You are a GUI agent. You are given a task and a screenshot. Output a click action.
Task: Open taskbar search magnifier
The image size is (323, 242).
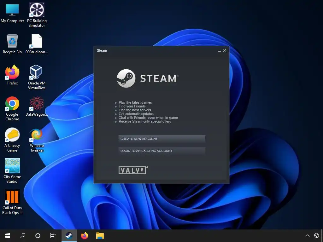[x=23, y=236]
